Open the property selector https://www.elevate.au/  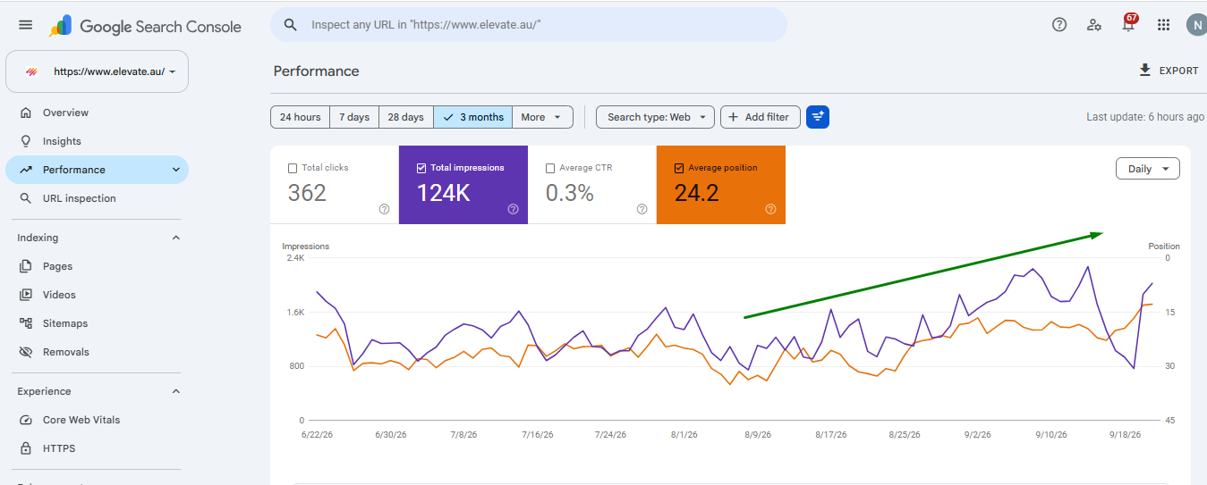[x=97, y=71]
